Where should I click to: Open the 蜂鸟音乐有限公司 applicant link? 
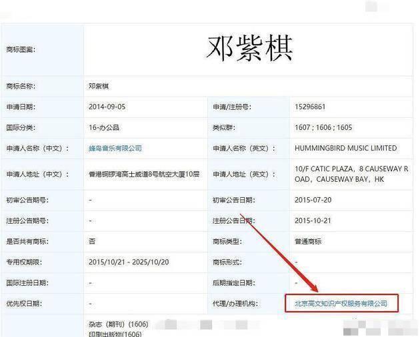tap(115, 149)
